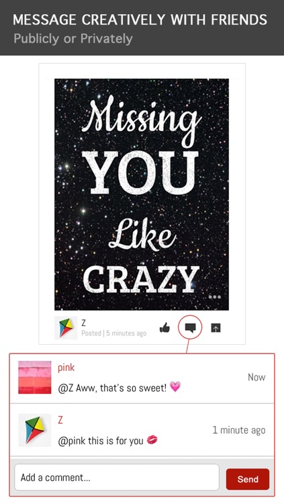The height and width of the screenshot is (504, 284).
Task: Open Z's red username in comments
Action: (x=60, y=420)
